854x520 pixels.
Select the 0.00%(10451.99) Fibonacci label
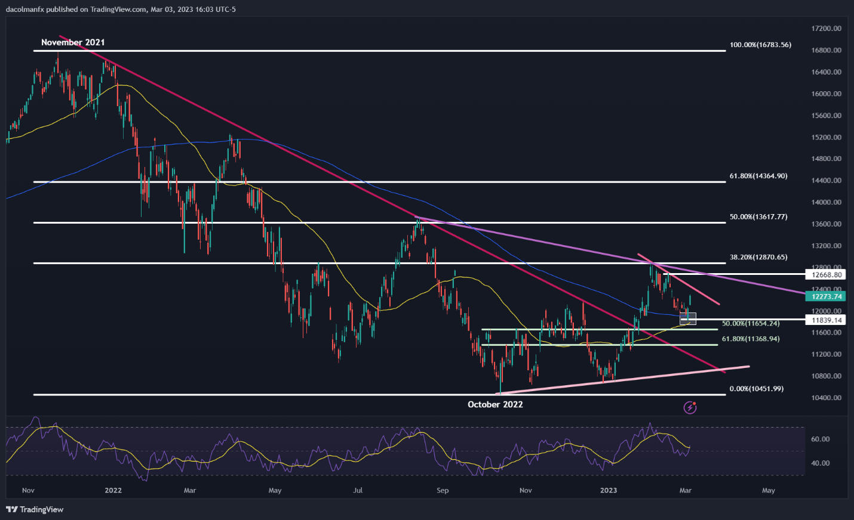[x=756, y=389]
